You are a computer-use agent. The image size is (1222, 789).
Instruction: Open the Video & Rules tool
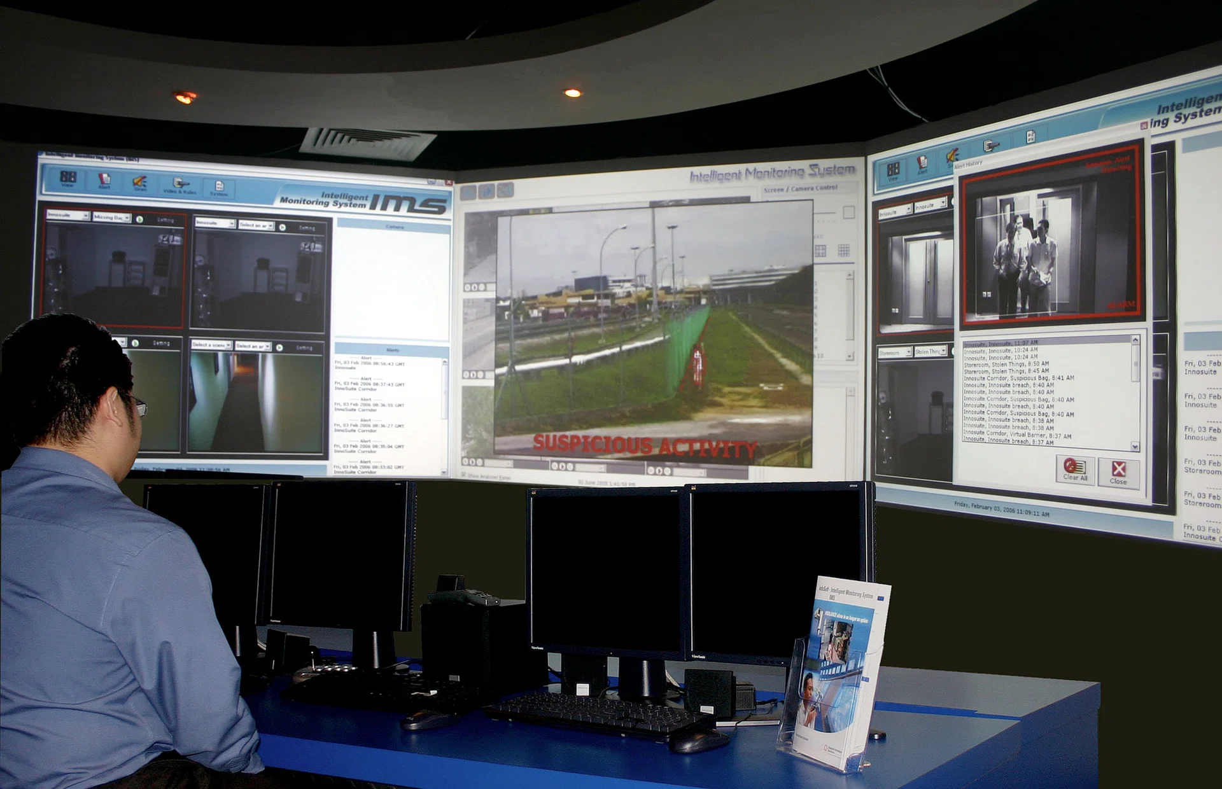[180, 185]
